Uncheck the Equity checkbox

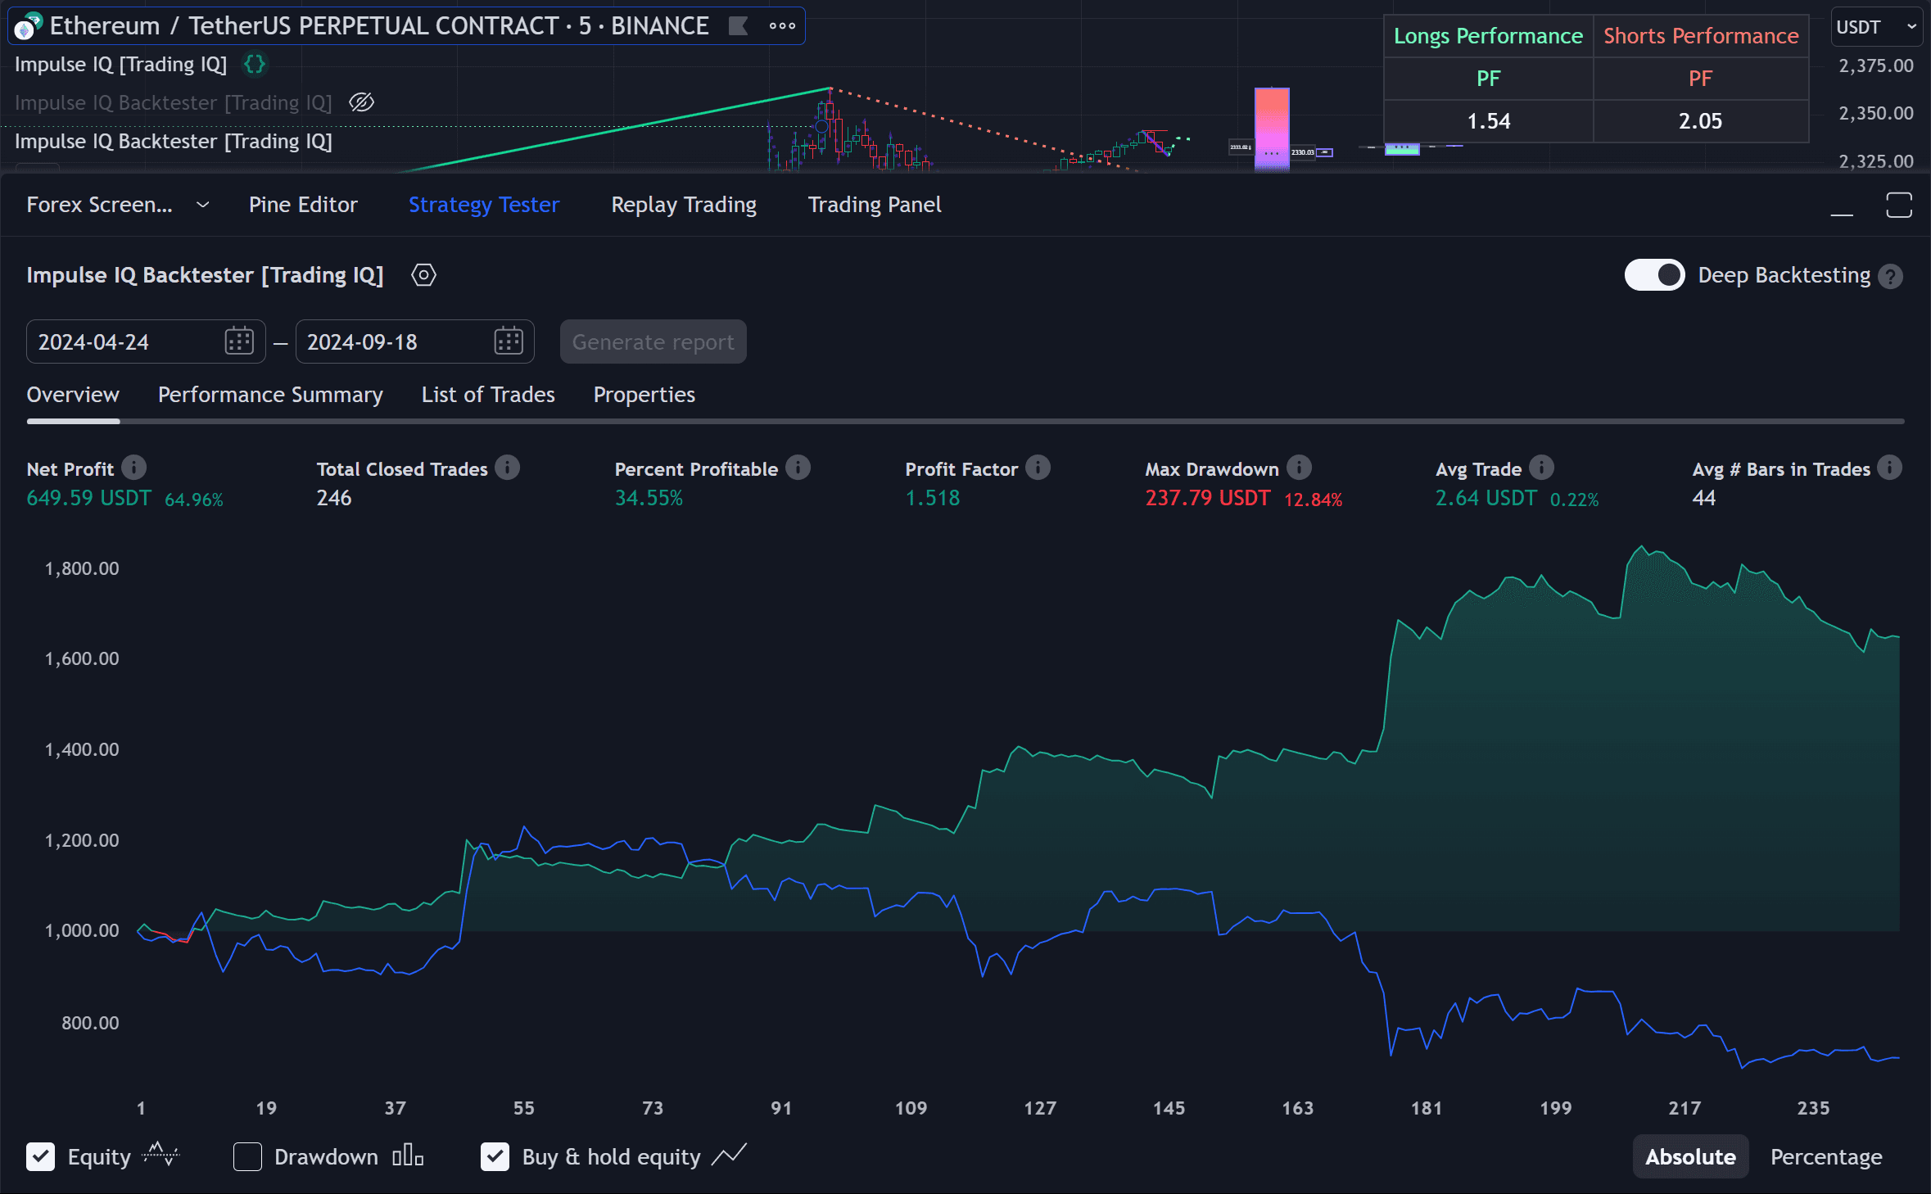pos(41,1156)
